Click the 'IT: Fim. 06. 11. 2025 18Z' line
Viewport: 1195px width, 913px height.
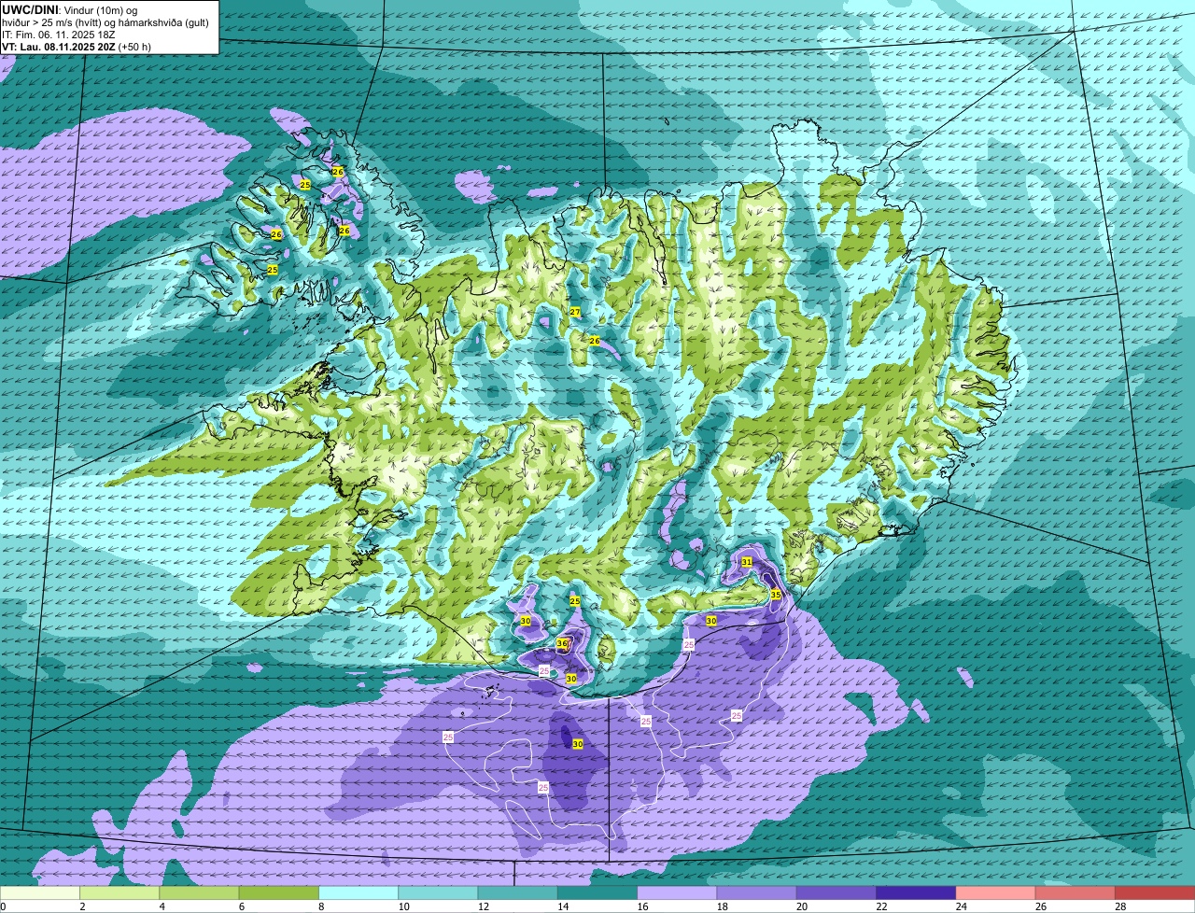click(61, 34)
